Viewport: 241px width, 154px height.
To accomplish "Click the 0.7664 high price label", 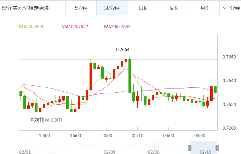I will tap(123, 50).
